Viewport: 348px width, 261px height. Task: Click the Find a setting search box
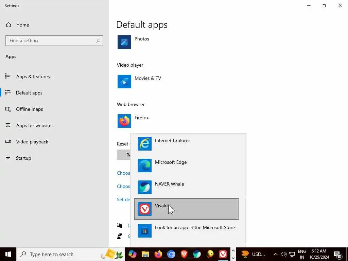click(x=54, y=41)
